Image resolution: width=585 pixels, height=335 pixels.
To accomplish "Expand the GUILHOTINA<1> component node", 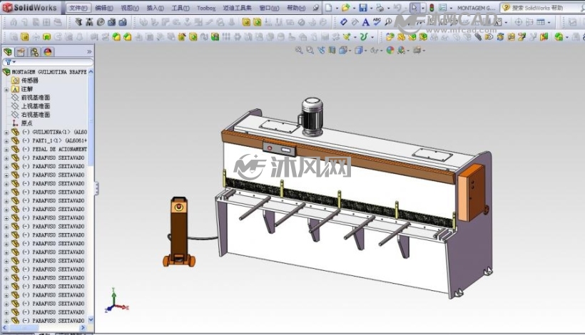I will (6, 132).
